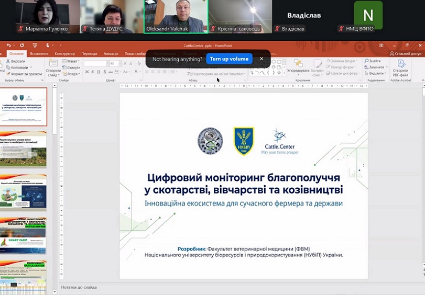Open the Конструктор ribbon tab

click(x=65, y=53)
